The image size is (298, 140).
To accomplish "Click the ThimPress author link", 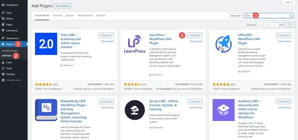I will [157, 75].
